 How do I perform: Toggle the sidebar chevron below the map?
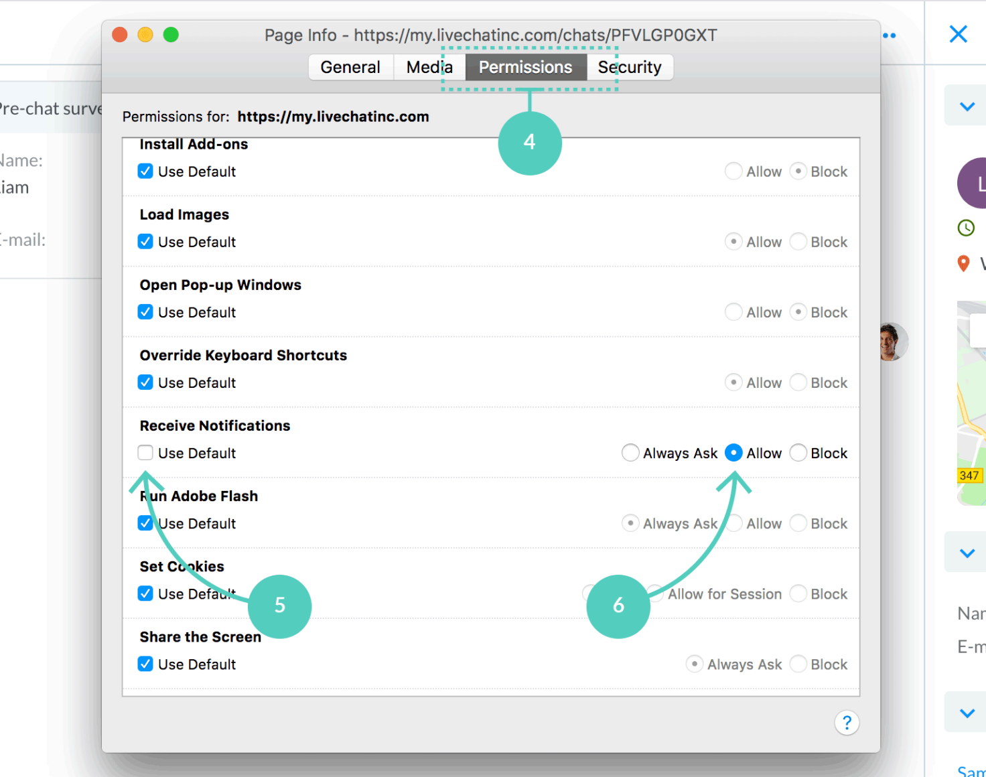click(967, 553)
